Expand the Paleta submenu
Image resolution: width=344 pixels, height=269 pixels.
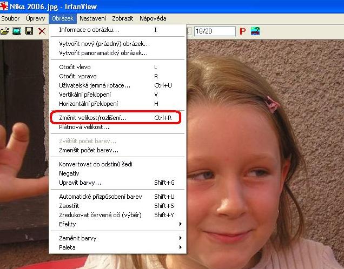(117, 247)
